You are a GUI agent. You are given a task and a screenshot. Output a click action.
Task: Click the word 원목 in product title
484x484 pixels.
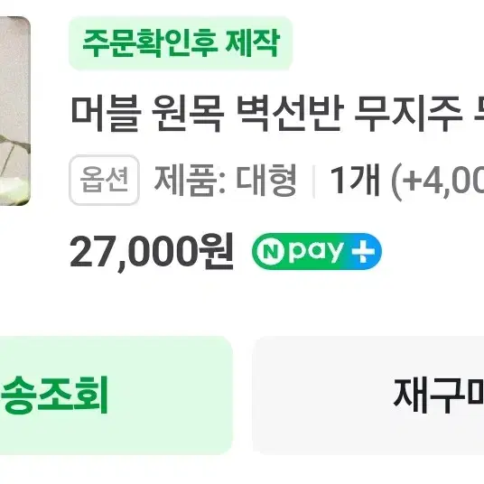click(x=188, y=114)
